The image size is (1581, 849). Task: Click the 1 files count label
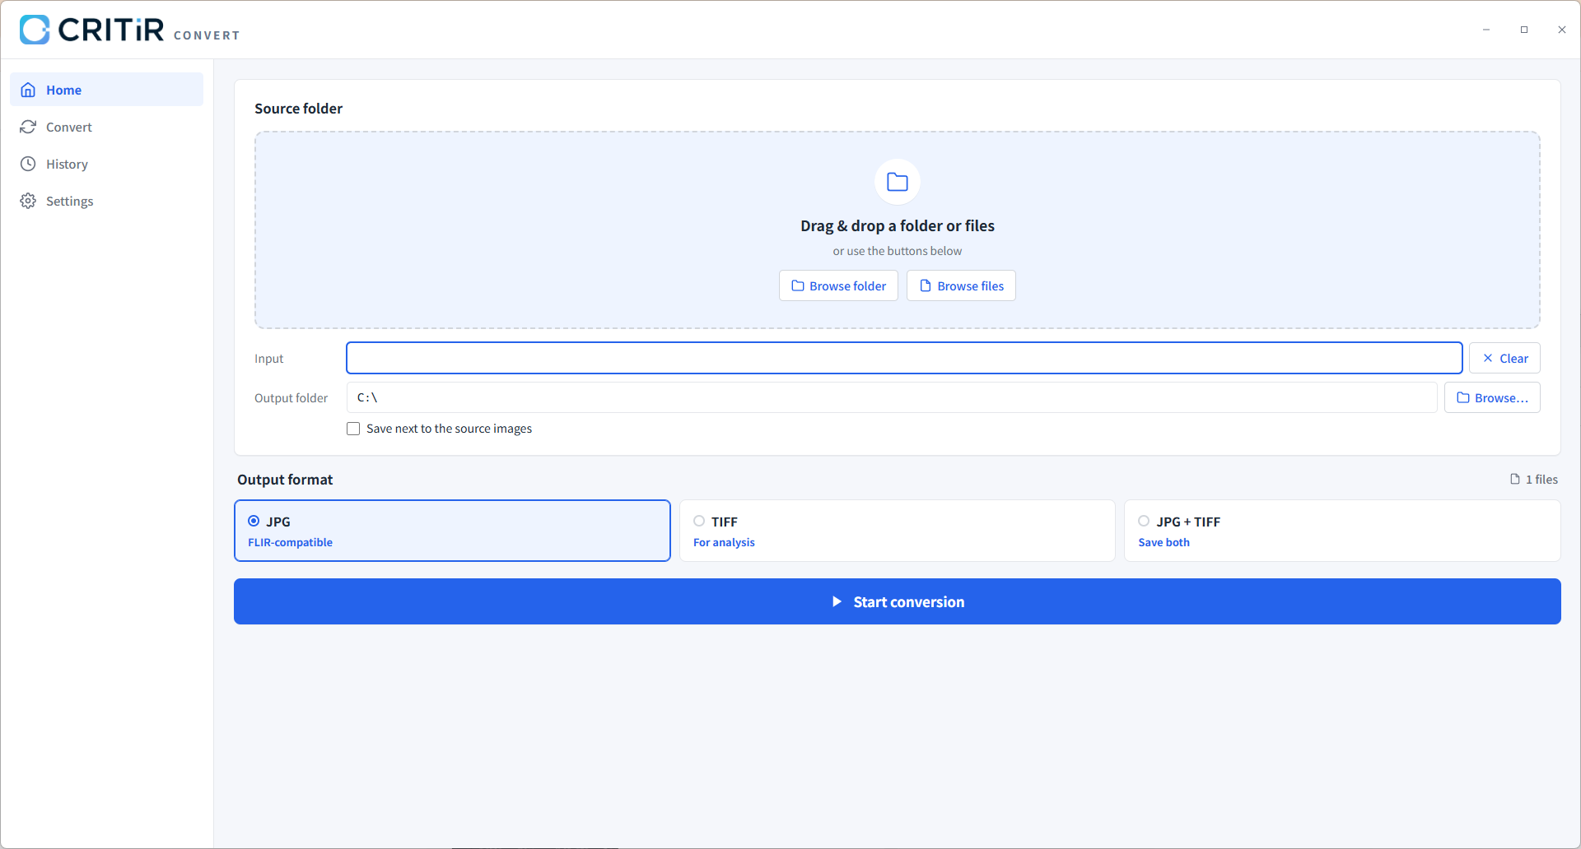[1541, 479]
